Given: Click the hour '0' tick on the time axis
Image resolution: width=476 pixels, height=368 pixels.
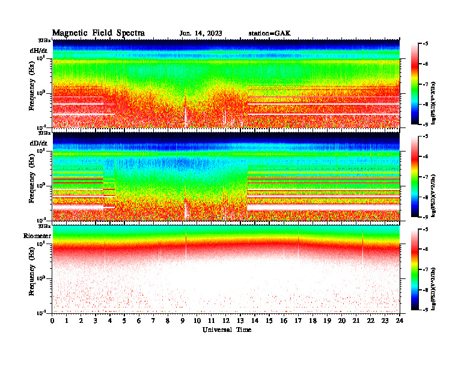Looking at the screenshot, I should pyautogui.click(x=52, y=320).
